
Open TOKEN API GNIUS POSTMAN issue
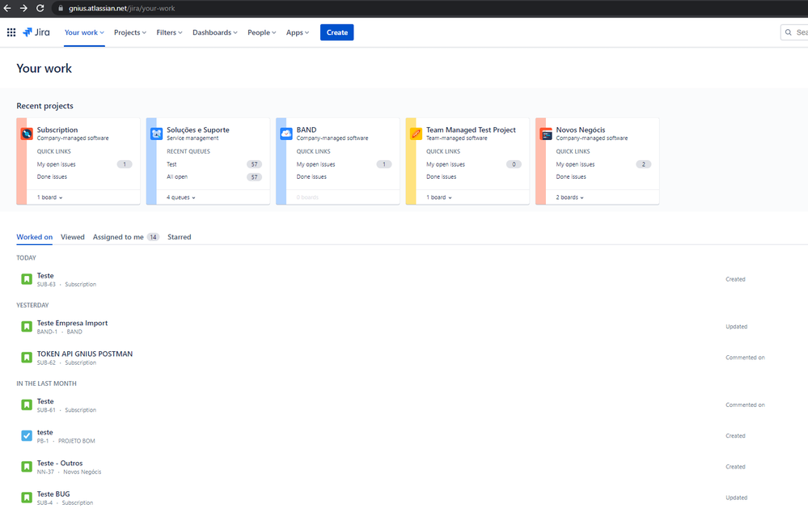(x=84, y=354)
